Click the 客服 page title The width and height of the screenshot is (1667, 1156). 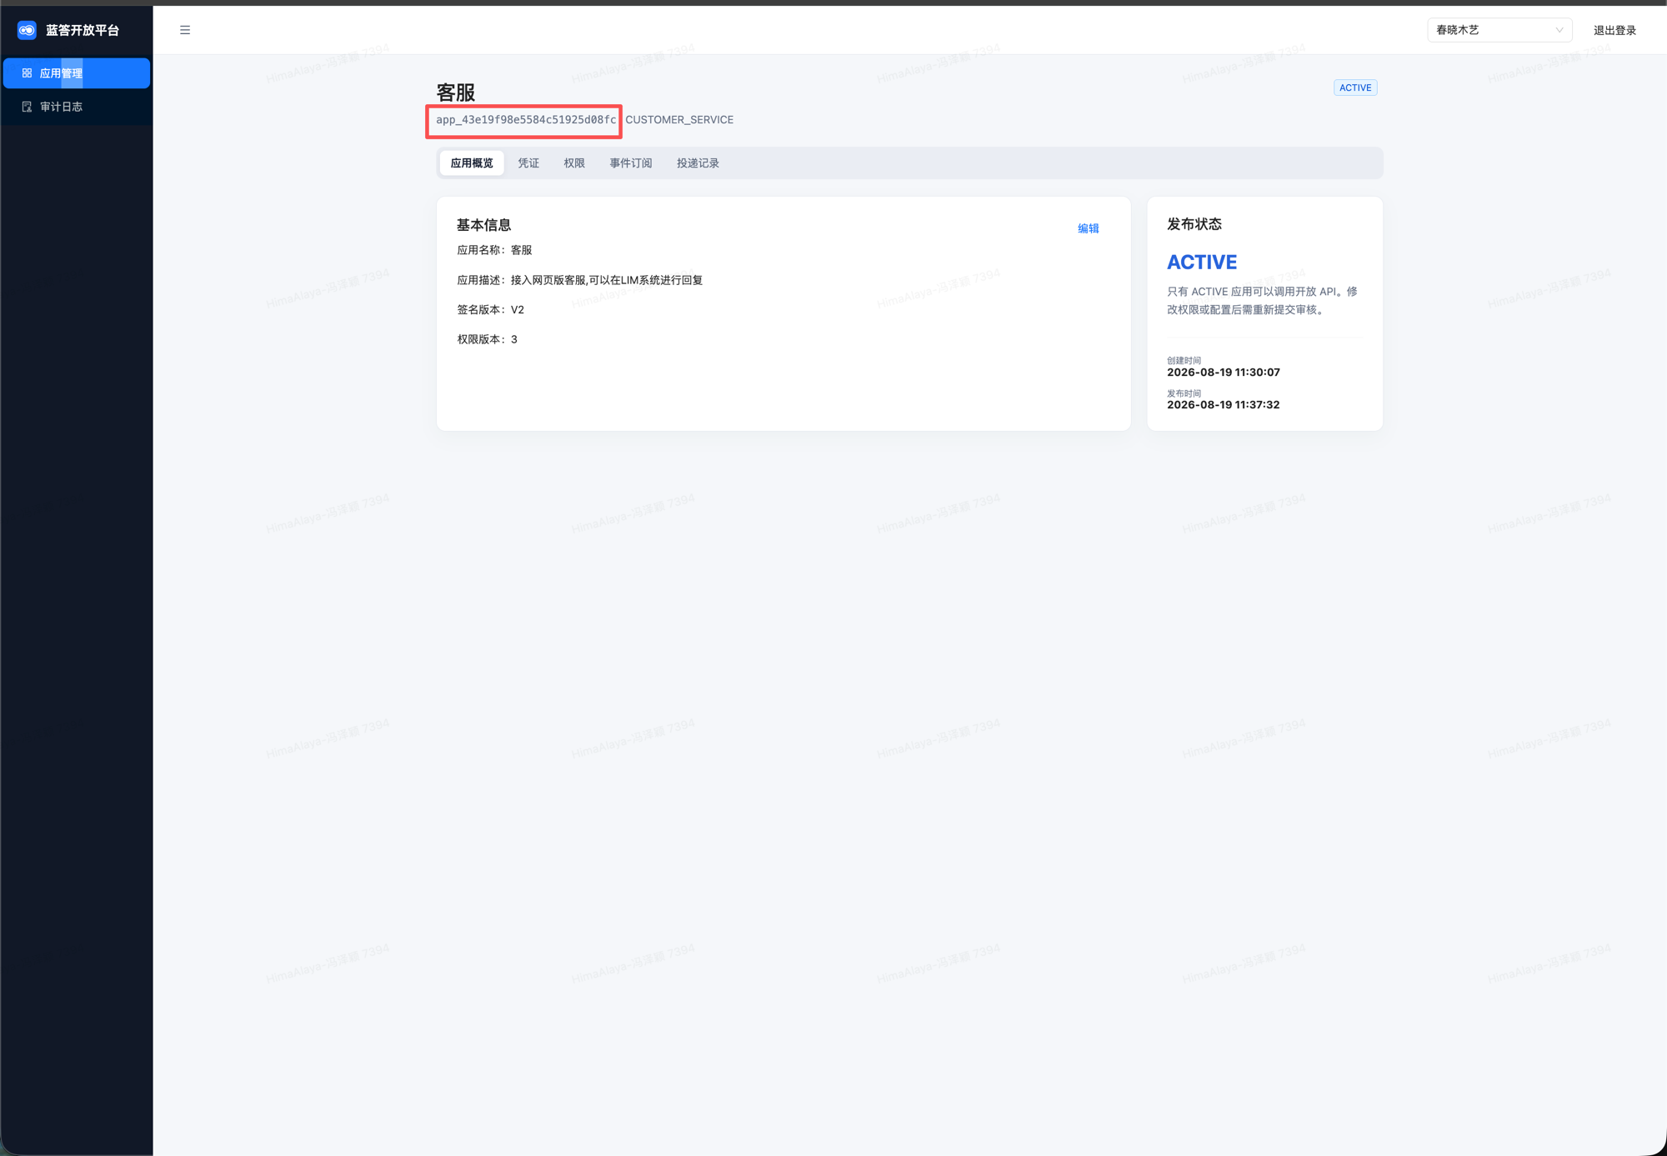coord(456,92)
